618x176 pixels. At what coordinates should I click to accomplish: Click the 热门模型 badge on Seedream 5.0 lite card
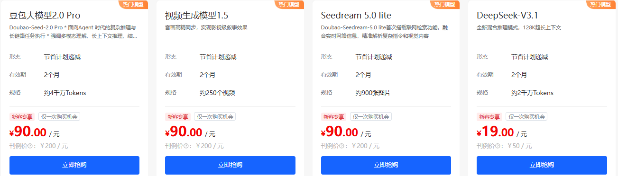coord(445,4)
